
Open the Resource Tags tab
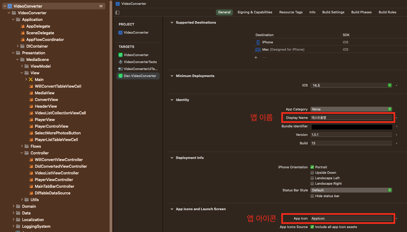[291, 12]
